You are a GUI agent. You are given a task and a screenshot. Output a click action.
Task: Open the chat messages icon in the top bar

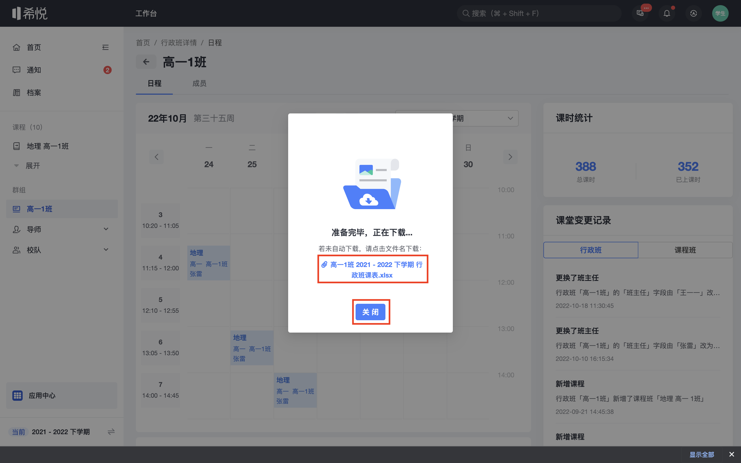tap(640, 13)
